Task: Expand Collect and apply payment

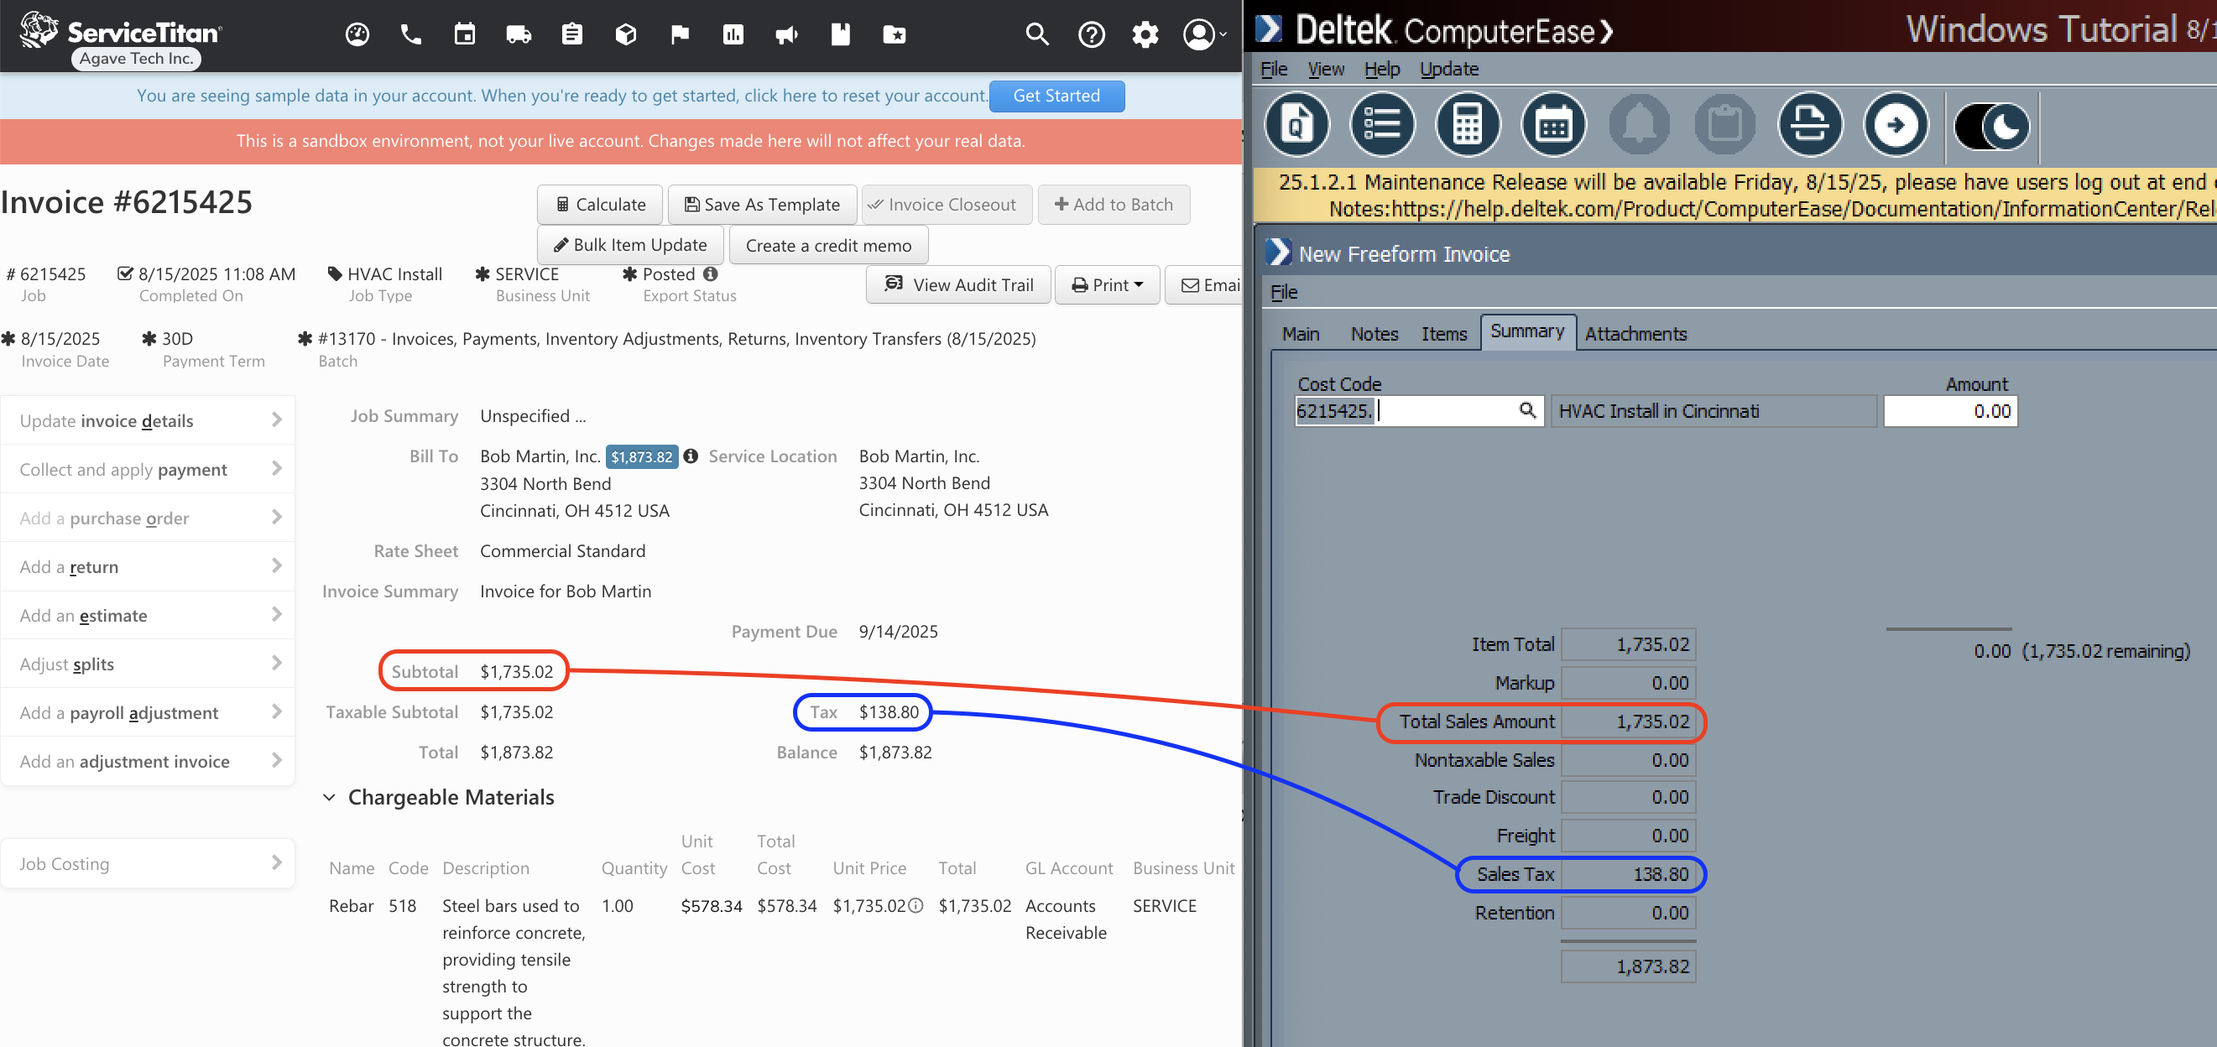Action: [147, 469]
